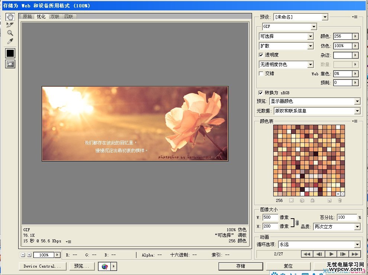Select the Zoom tool

(x=10, y=33)
